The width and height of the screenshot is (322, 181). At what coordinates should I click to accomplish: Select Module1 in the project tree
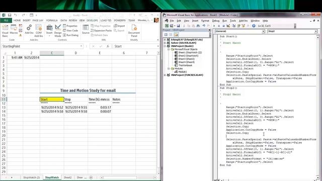[x=182, y=72]
